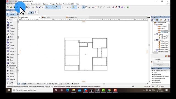Click the New document toolbar icon

click(x=8, y=7)
